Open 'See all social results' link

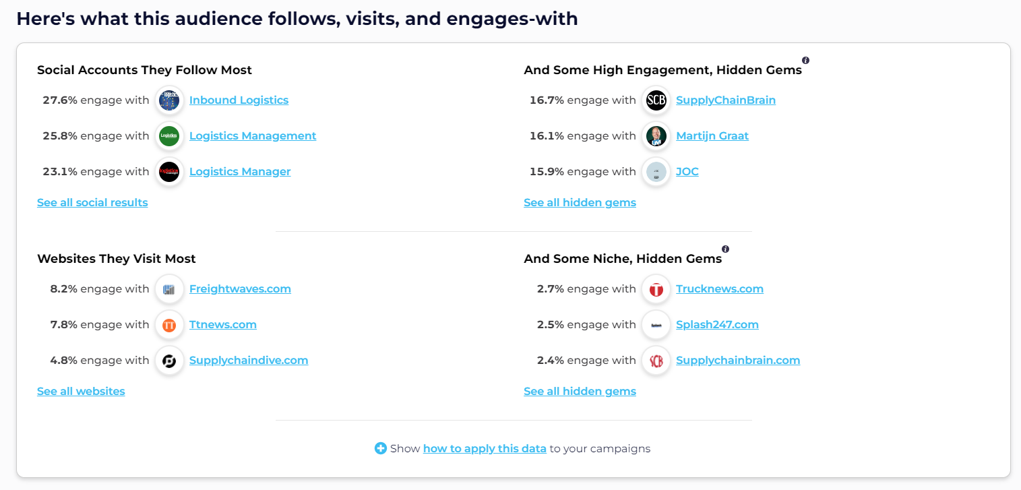[x=92, y=202]
